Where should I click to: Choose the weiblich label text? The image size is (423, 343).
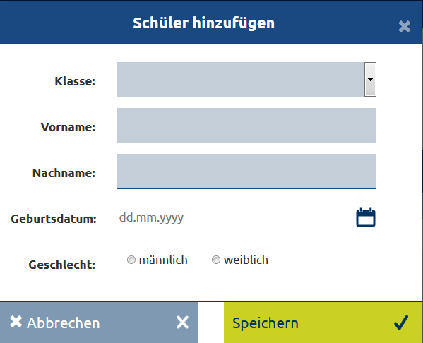point(246,260)
